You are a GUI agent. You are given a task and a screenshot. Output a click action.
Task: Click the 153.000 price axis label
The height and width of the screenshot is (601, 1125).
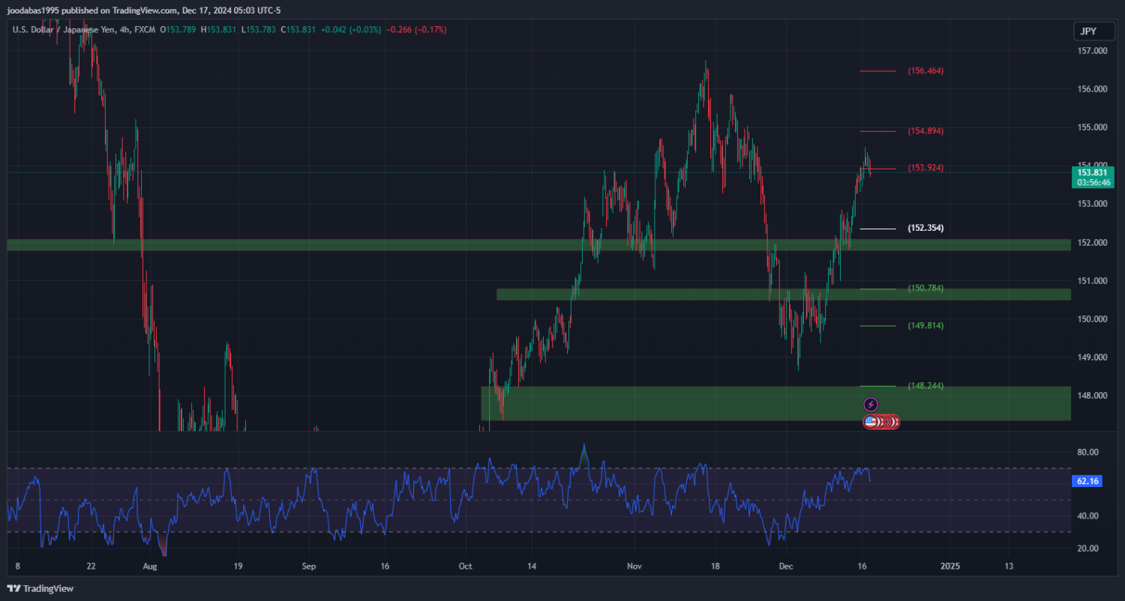(x=1092, y=204)
